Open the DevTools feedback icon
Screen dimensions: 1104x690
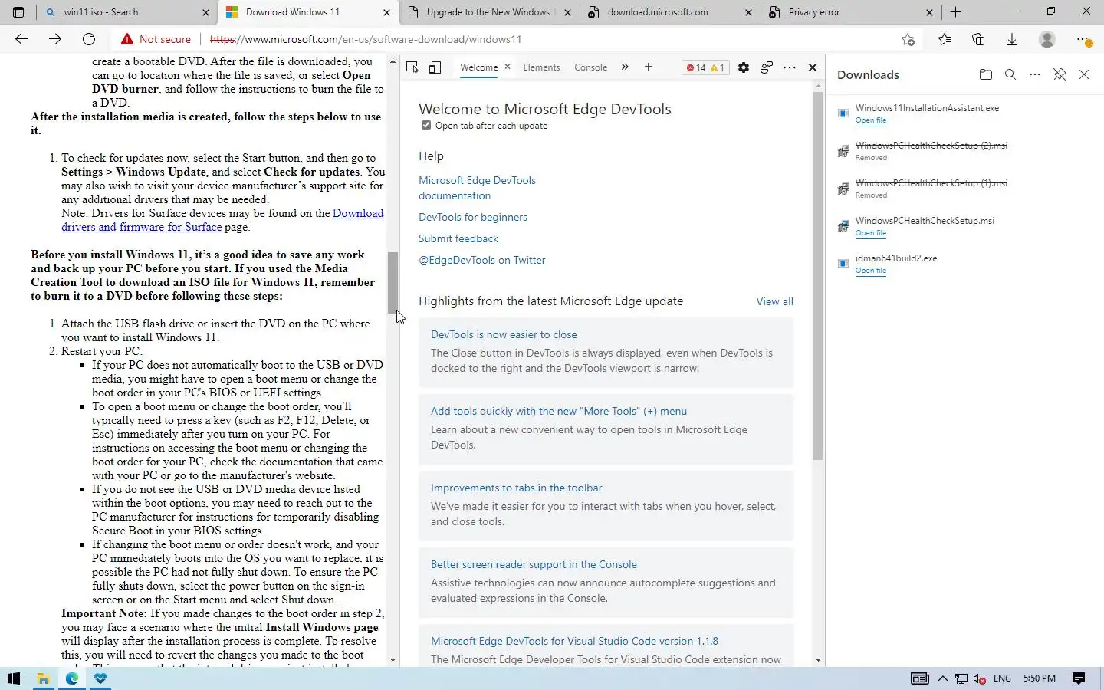pyautogui.click(x=767, y=67)
